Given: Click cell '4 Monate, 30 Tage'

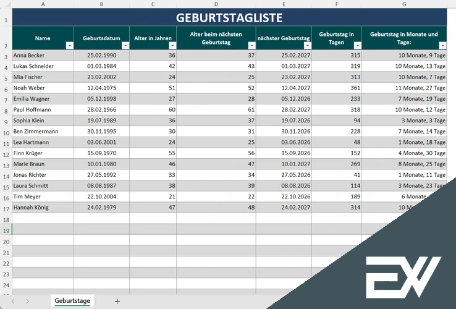Looking at the screenshot, I should (x=404, y=153).
